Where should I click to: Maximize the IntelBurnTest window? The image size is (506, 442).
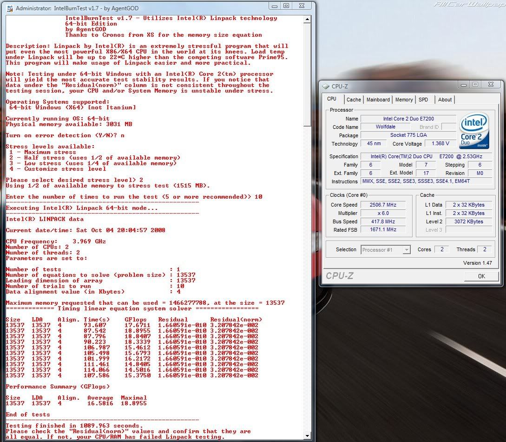pyautogui.click(x=286, y=6)
